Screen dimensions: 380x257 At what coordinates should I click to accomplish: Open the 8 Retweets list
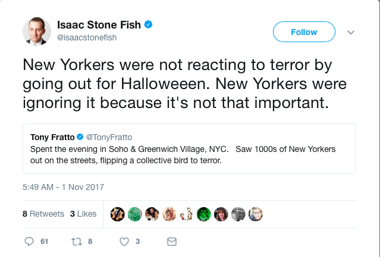point(43,214)
